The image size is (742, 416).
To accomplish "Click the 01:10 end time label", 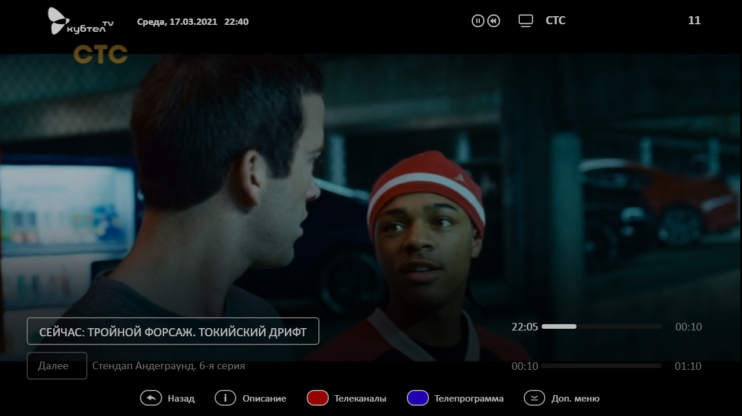I will (x=688, y=366).
